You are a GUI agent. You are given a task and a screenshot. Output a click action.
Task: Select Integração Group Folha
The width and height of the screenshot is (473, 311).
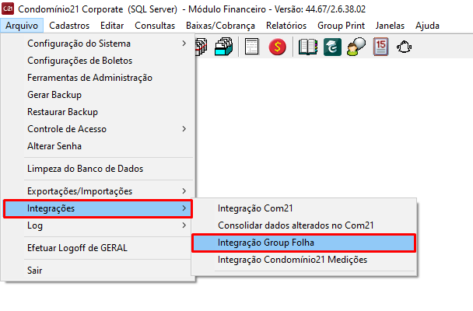[304, 243]
